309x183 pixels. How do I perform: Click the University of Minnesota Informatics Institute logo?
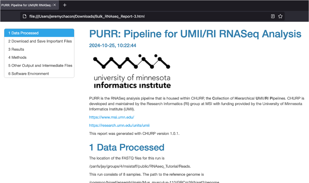132,71
